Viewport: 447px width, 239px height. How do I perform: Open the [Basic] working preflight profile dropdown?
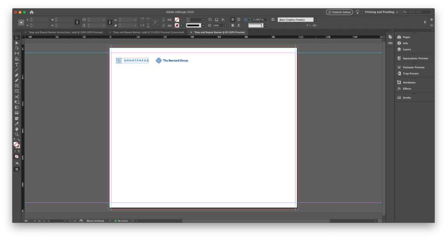(x=110, y=221)
